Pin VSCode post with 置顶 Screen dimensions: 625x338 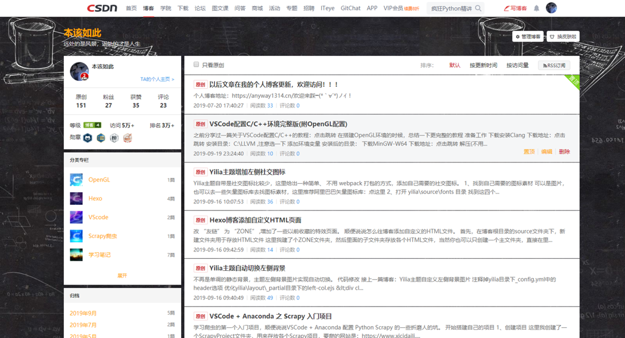click(x=529, y=152)
